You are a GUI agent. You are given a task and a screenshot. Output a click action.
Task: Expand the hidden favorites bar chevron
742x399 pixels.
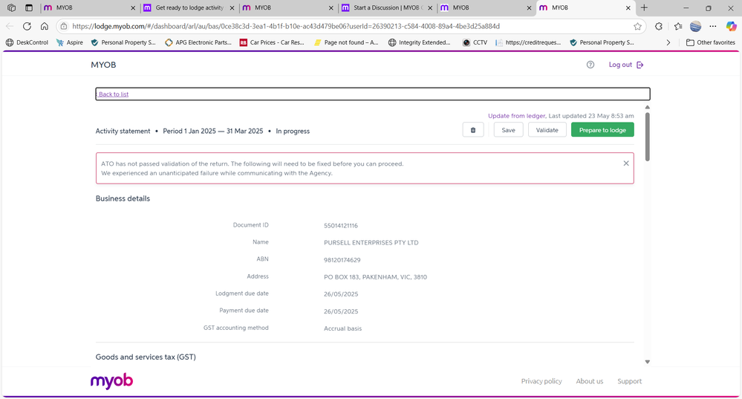668,42
